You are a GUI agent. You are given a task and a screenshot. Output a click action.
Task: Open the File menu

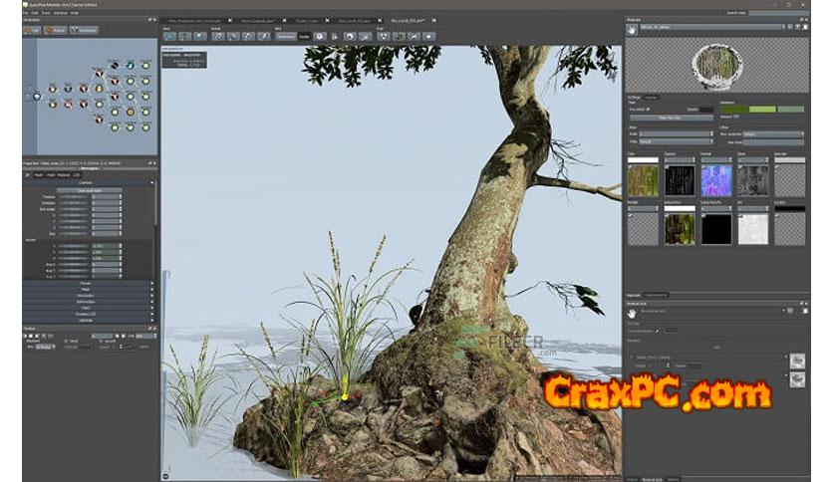point(26,11)
